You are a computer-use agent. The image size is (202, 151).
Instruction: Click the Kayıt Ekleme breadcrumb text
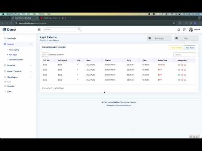54,40
